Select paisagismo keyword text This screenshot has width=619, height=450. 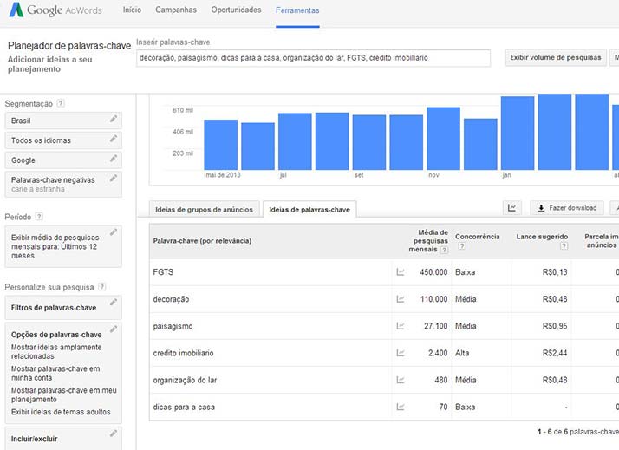[x=173, y=326]
